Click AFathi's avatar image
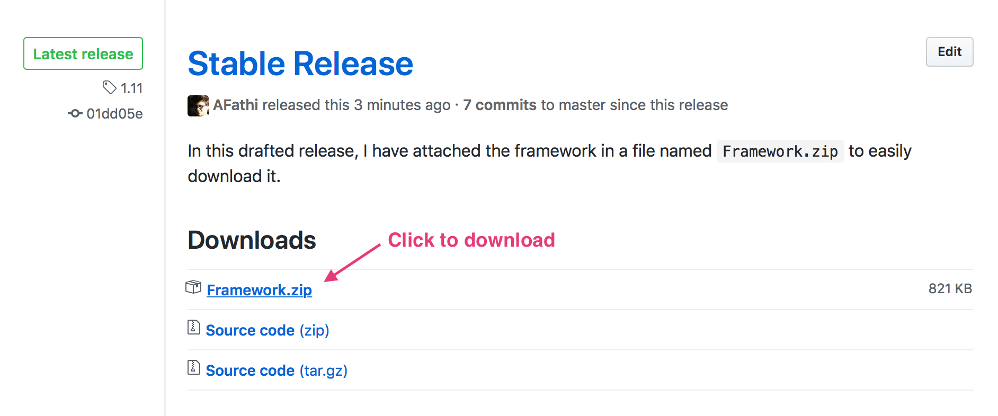 click(198, 105)
